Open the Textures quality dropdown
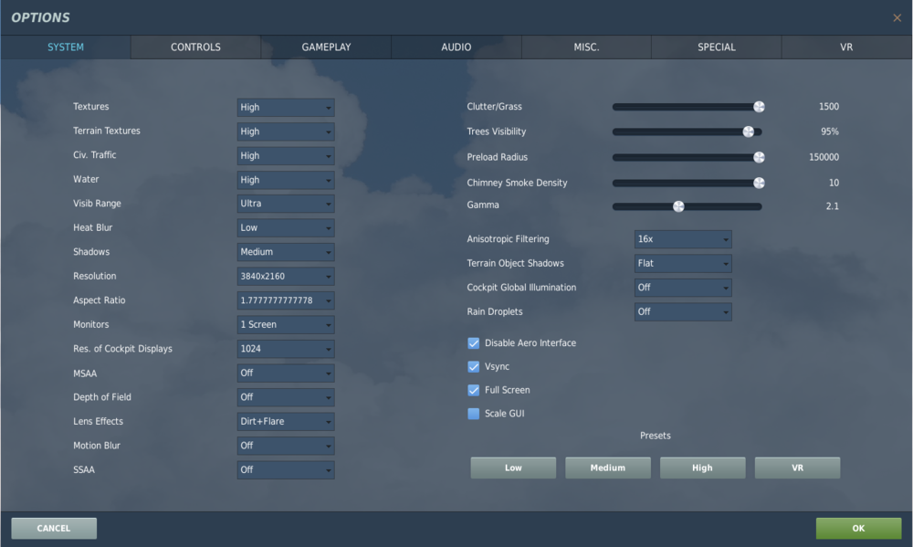The width and height of the screenshot is (913, 547). tap(285, 107)
